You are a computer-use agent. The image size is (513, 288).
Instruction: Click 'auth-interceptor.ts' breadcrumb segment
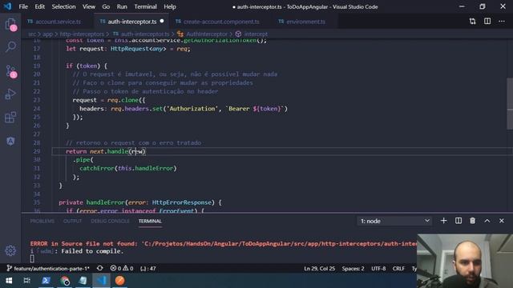click(145, 34)
